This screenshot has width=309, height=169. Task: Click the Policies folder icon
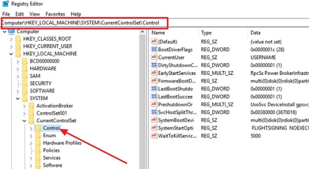click(x=38, y=150)
